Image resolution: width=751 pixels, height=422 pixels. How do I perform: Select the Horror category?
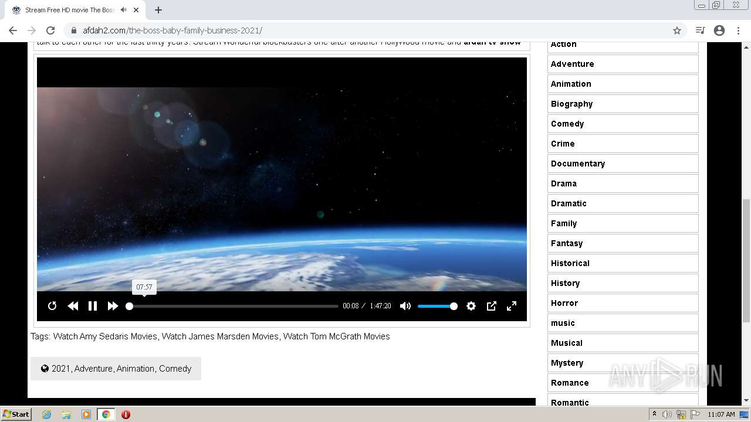click(x=623, y=303)
